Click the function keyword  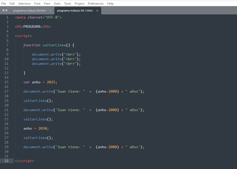point(32,45)
